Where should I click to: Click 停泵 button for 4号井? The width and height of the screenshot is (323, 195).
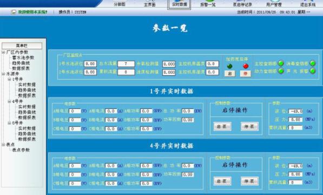249,181
